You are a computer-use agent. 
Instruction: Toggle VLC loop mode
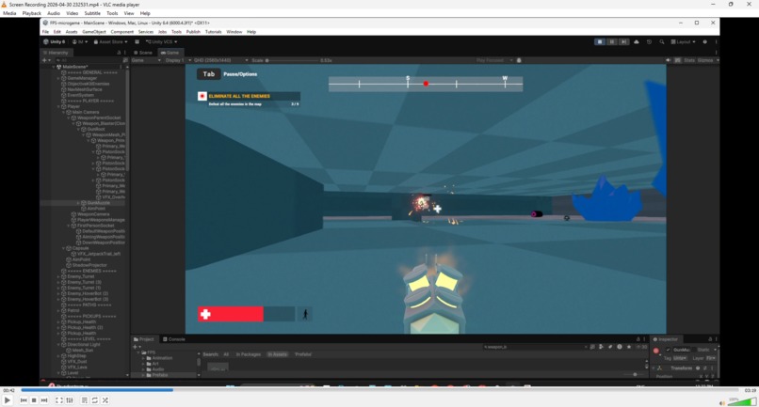95,400
